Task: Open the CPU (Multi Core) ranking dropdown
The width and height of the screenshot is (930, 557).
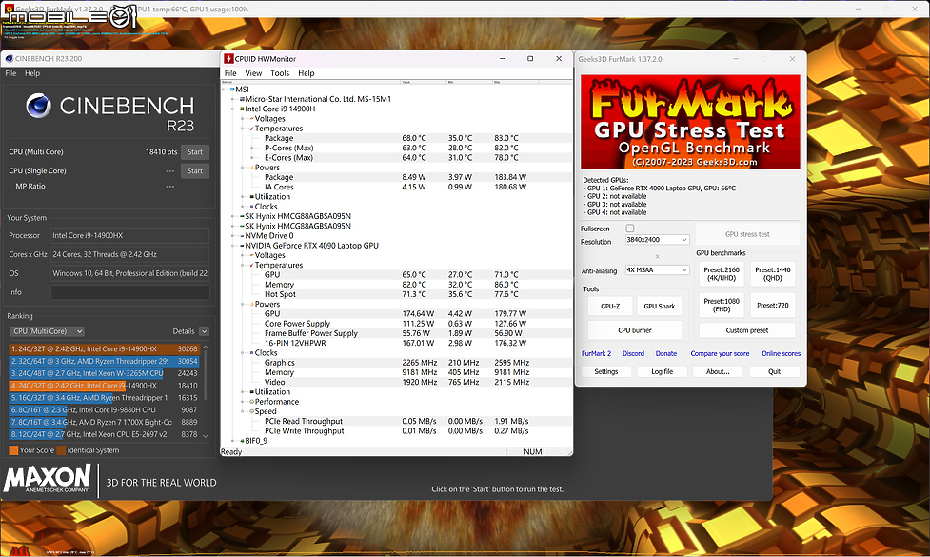Action: (x=47, y=331)
